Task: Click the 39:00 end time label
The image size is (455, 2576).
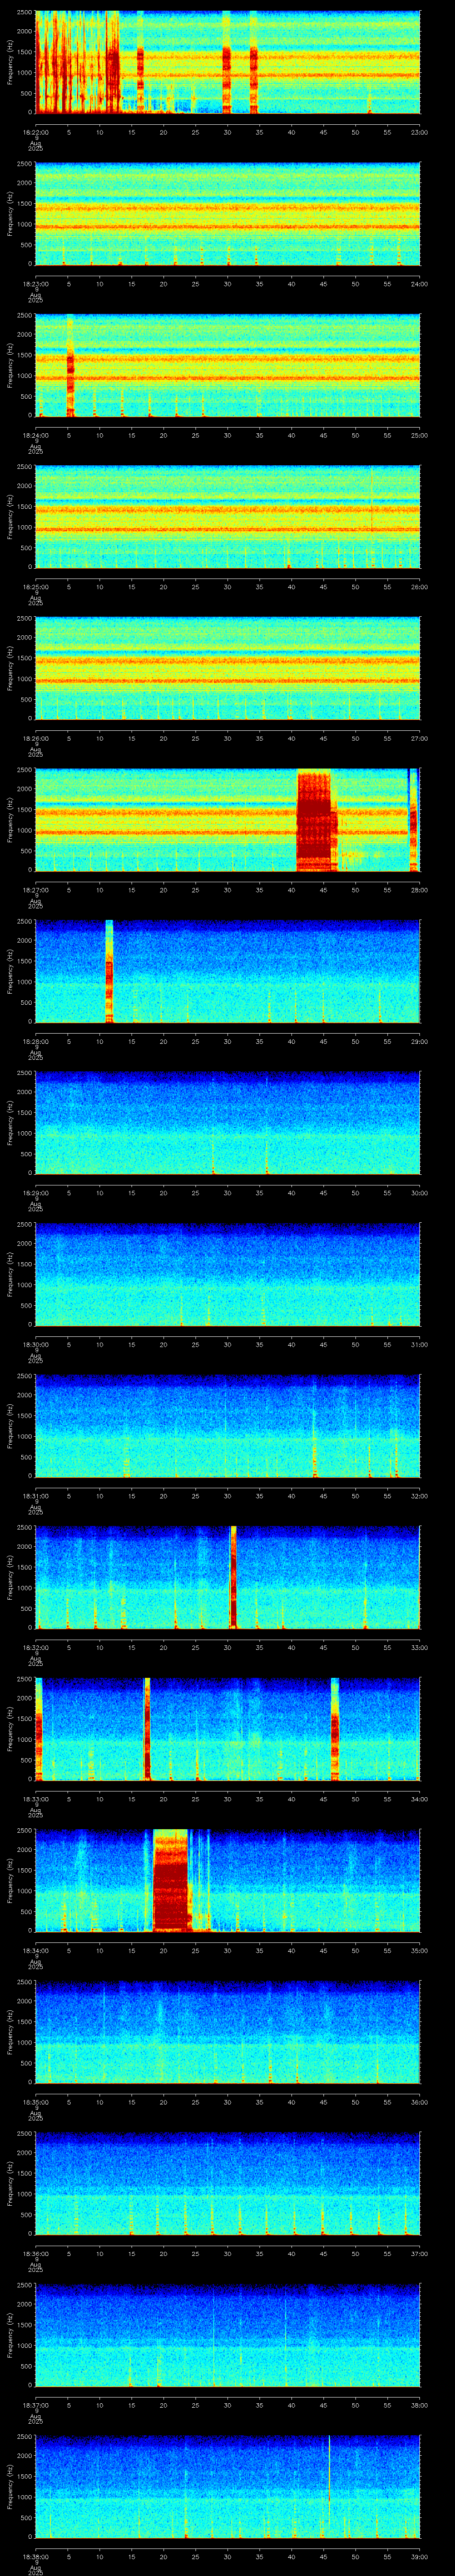Action: click(x=419, y=2556)
